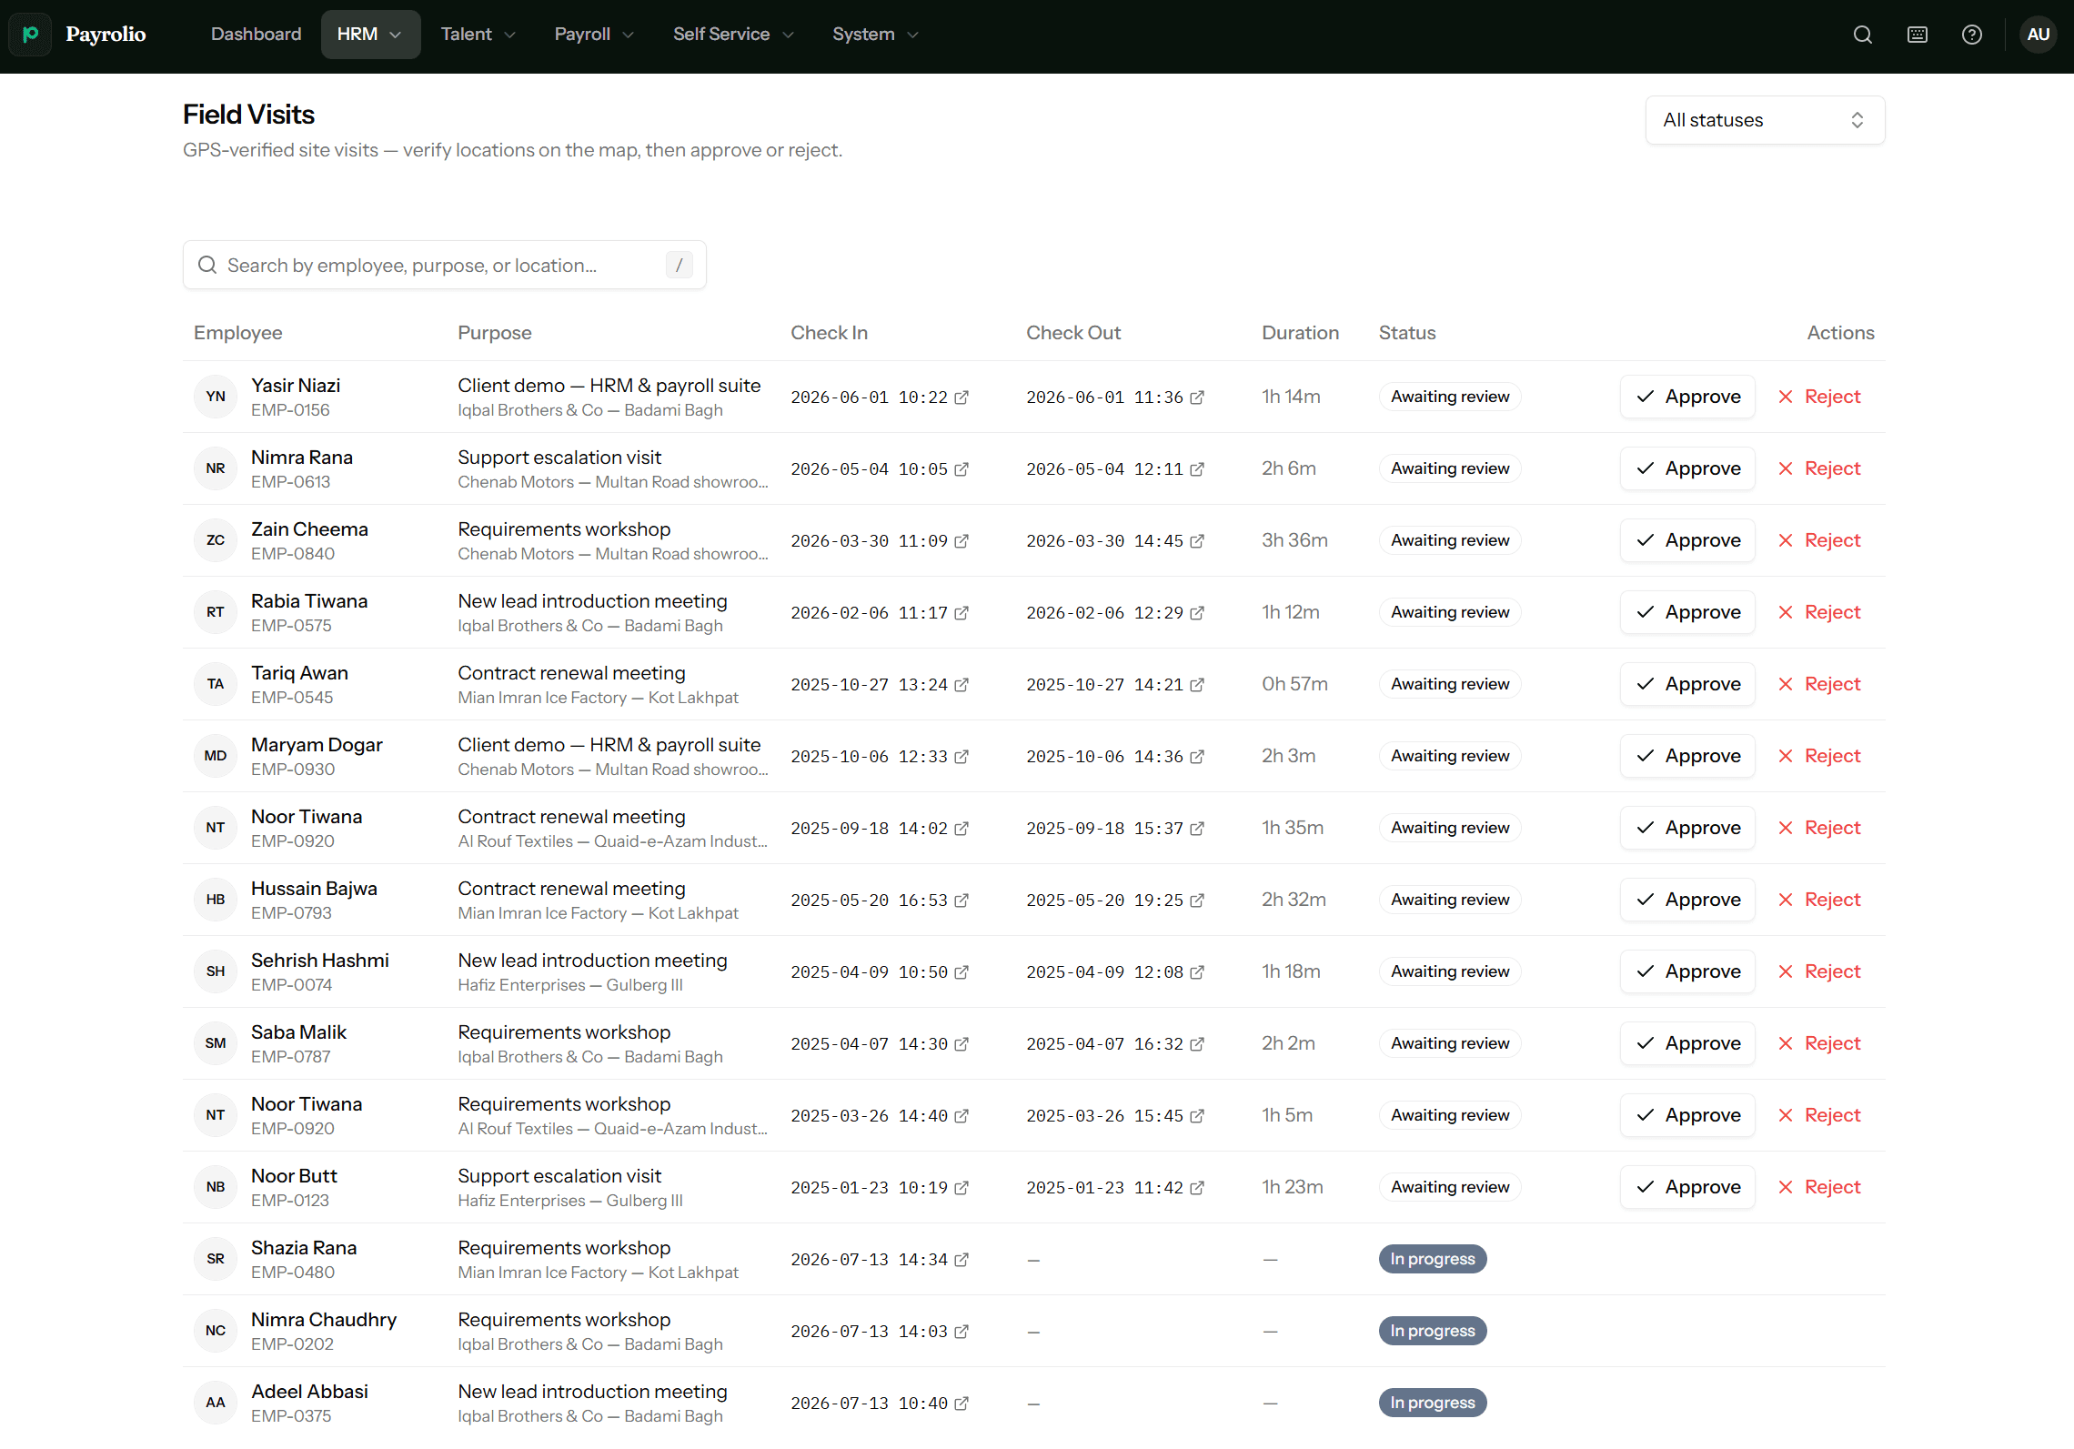Open the Payroll dropdown menu
Screen dimensions: 2074x1449
click(x=594, y=35)
